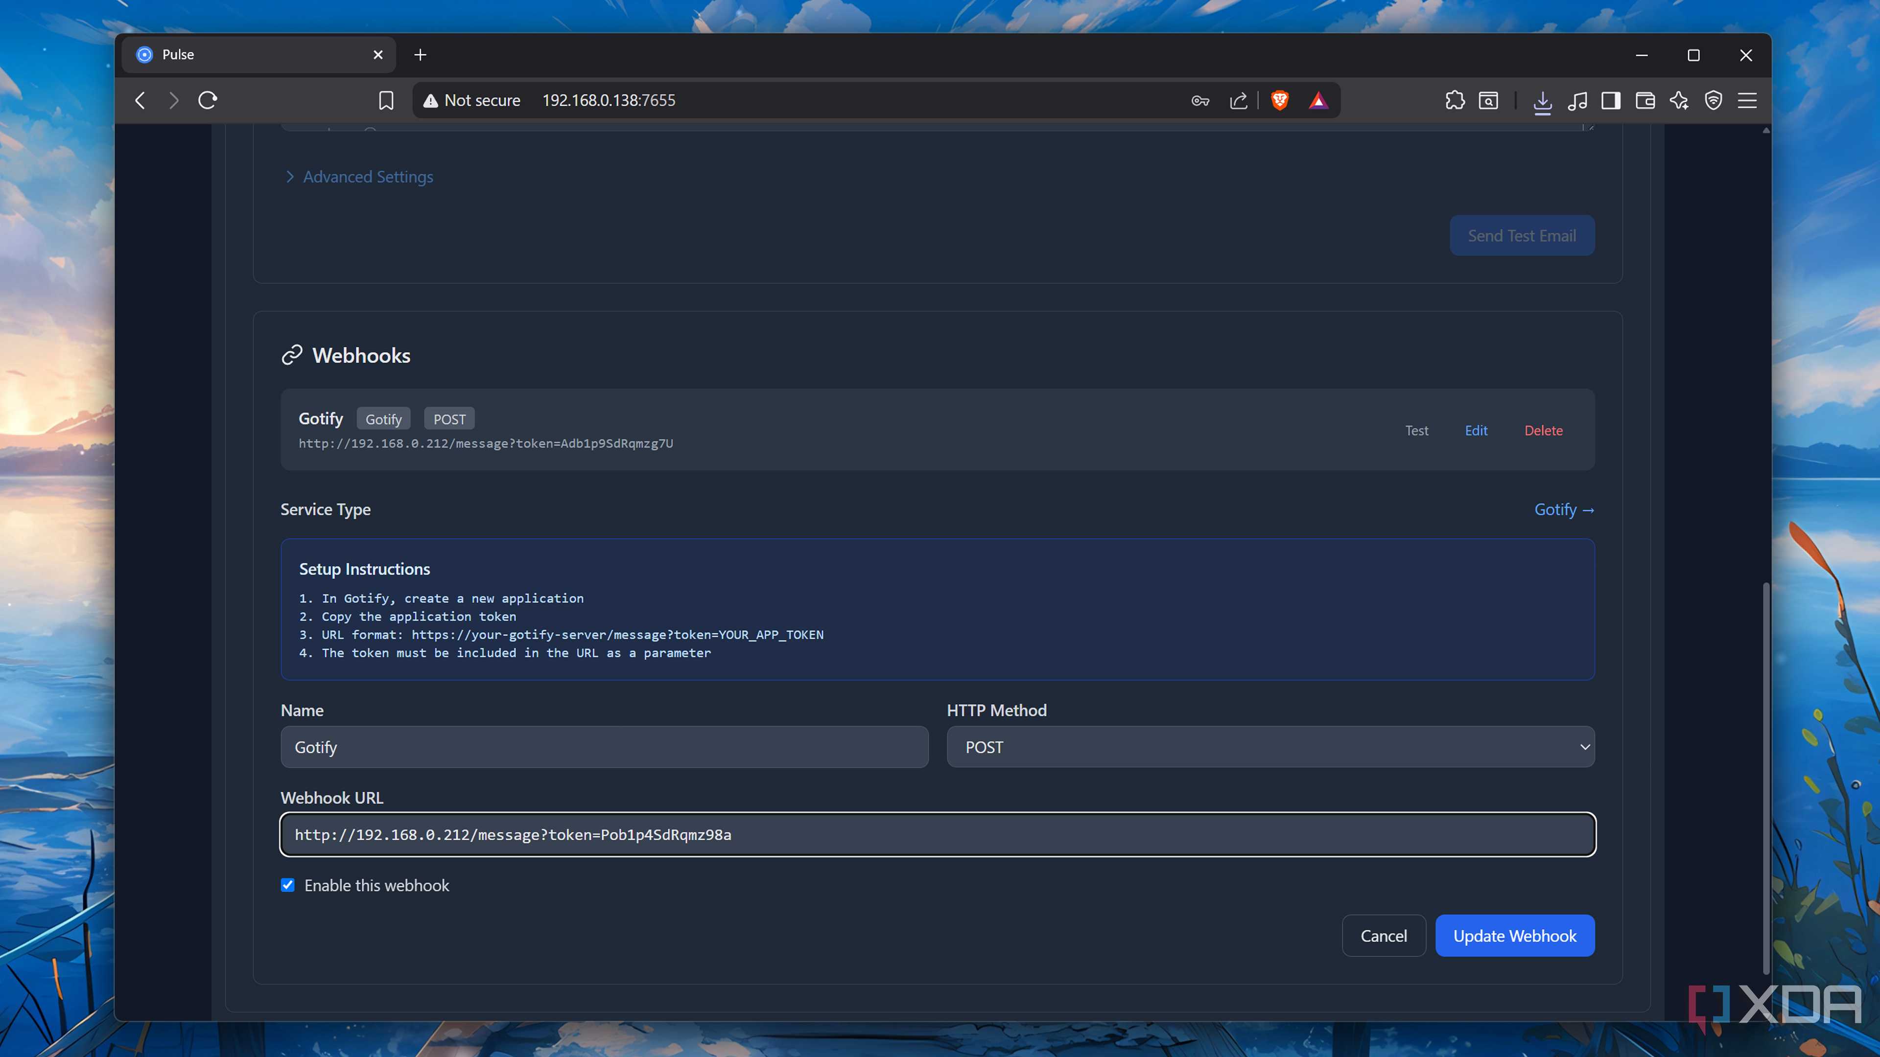Screen dimensions: 1880x1057
Task: Reload the Pulse page
Action: tap(208, 100)
